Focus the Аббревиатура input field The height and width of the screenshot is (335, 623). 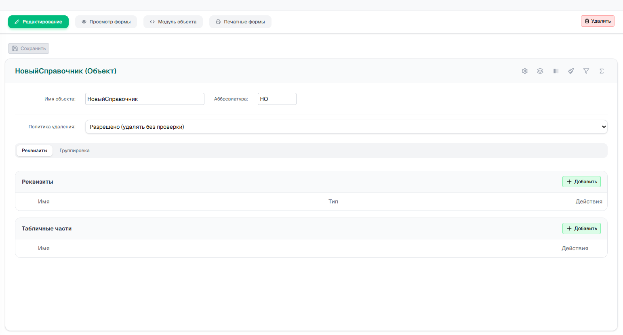point(277,99)
